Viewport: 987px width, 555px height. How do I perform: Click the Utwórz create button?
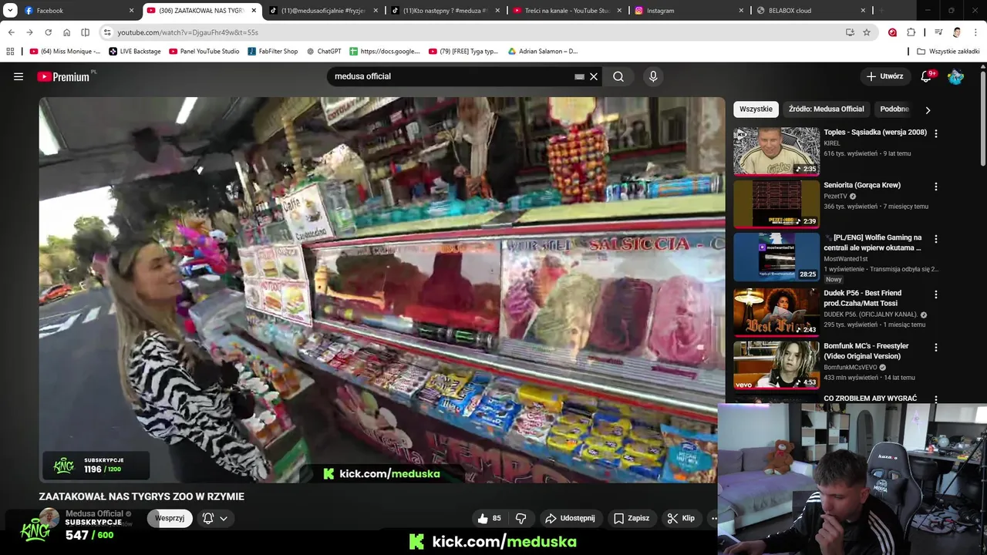click(x=884, y=76)
